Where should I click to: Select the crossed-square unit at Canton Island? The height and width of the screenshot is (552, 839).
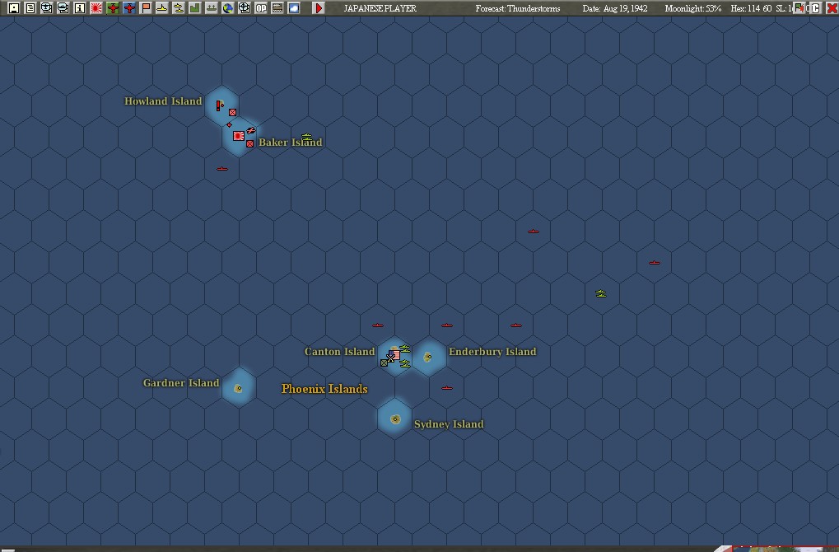[x=385, y=363]
